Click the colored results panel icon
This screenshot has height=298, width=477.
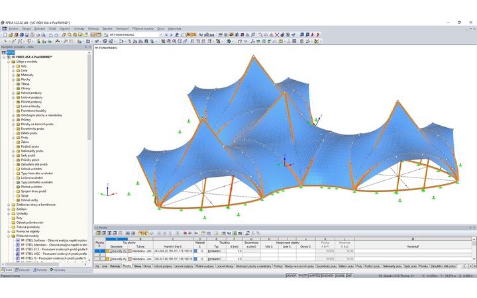click(317, 41)
